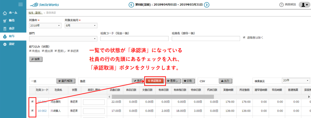Follow the 給与（勤怠）breadcrumb link
Screen dimensions: 311x118
35,13
